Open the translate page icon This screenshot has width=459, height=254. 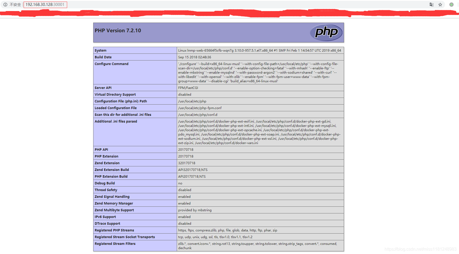[x=432, y=5]
